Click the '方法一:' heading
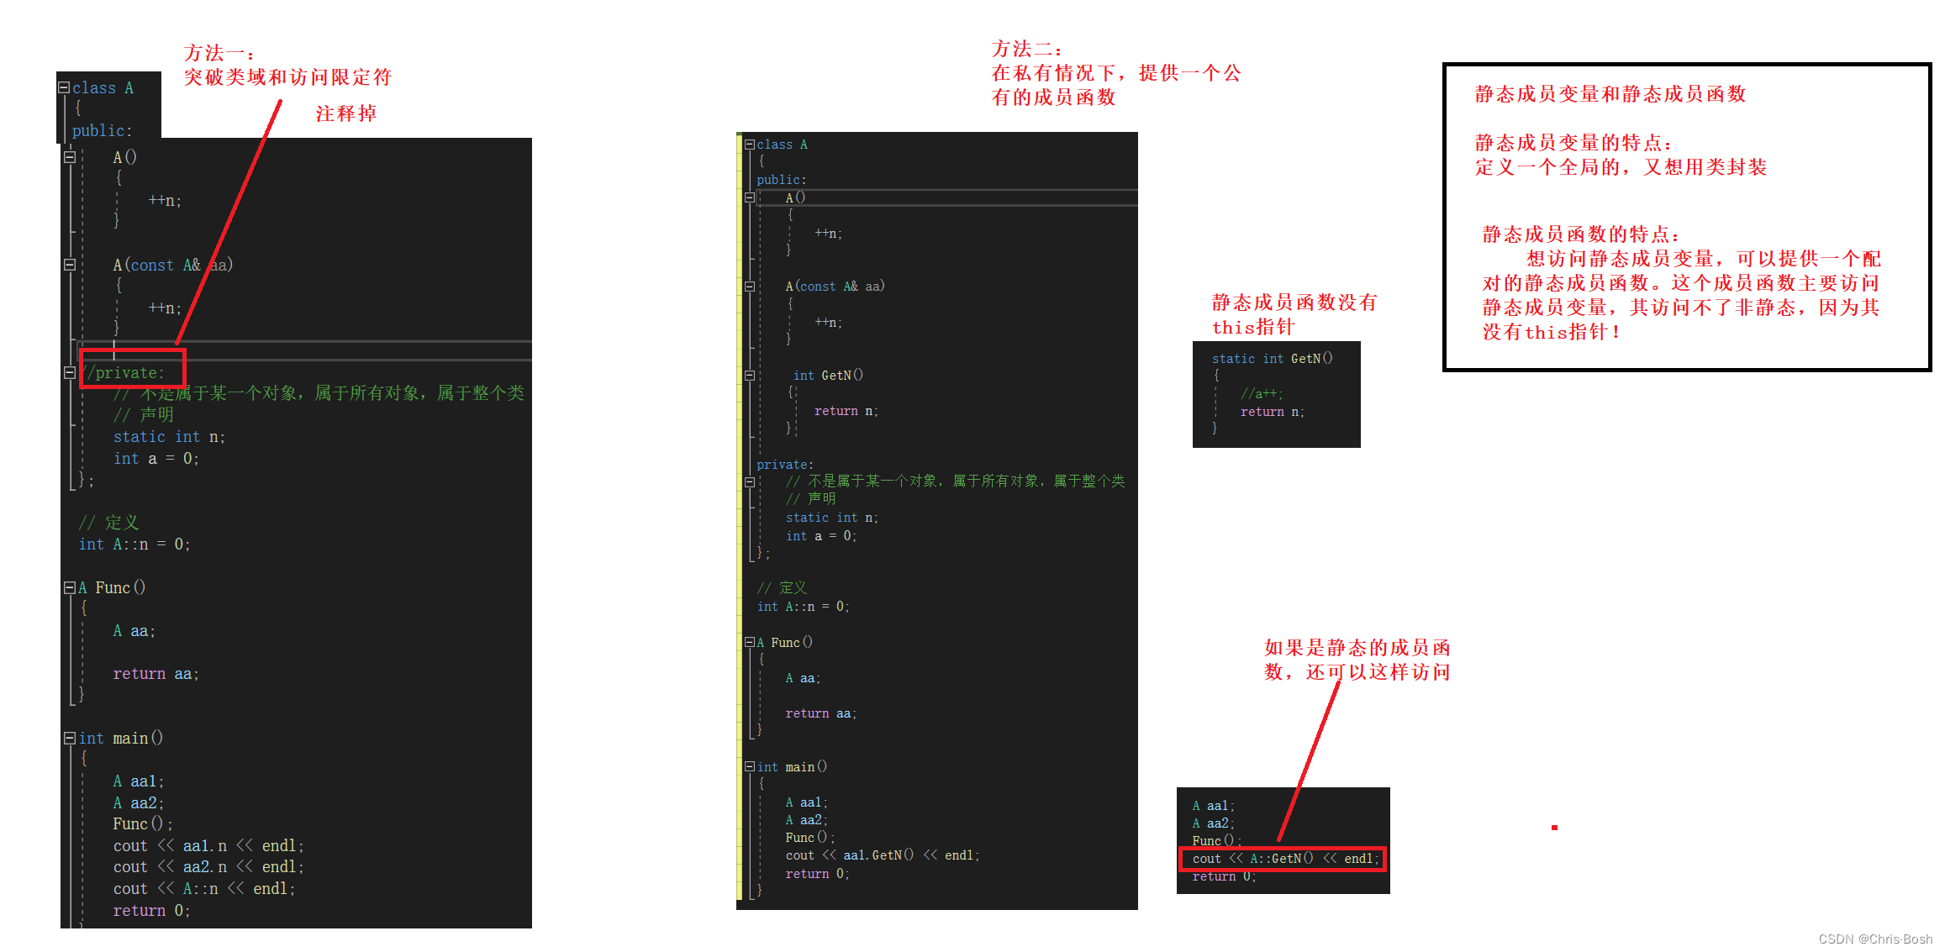The height and width of the screenshot is (952, 1945). tap(219, 53)
